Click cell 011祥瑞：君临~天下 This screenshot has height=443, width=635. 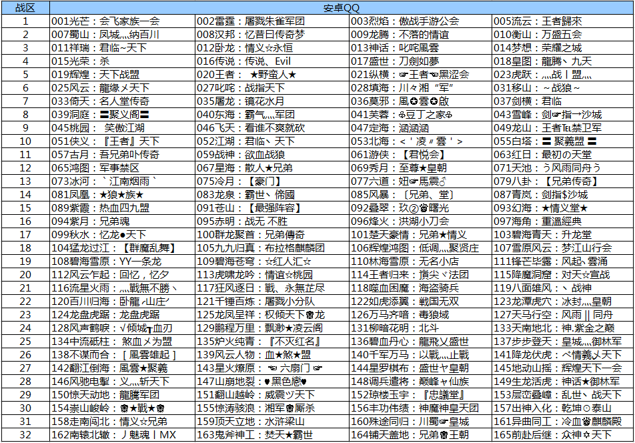(x=122, y=48)
